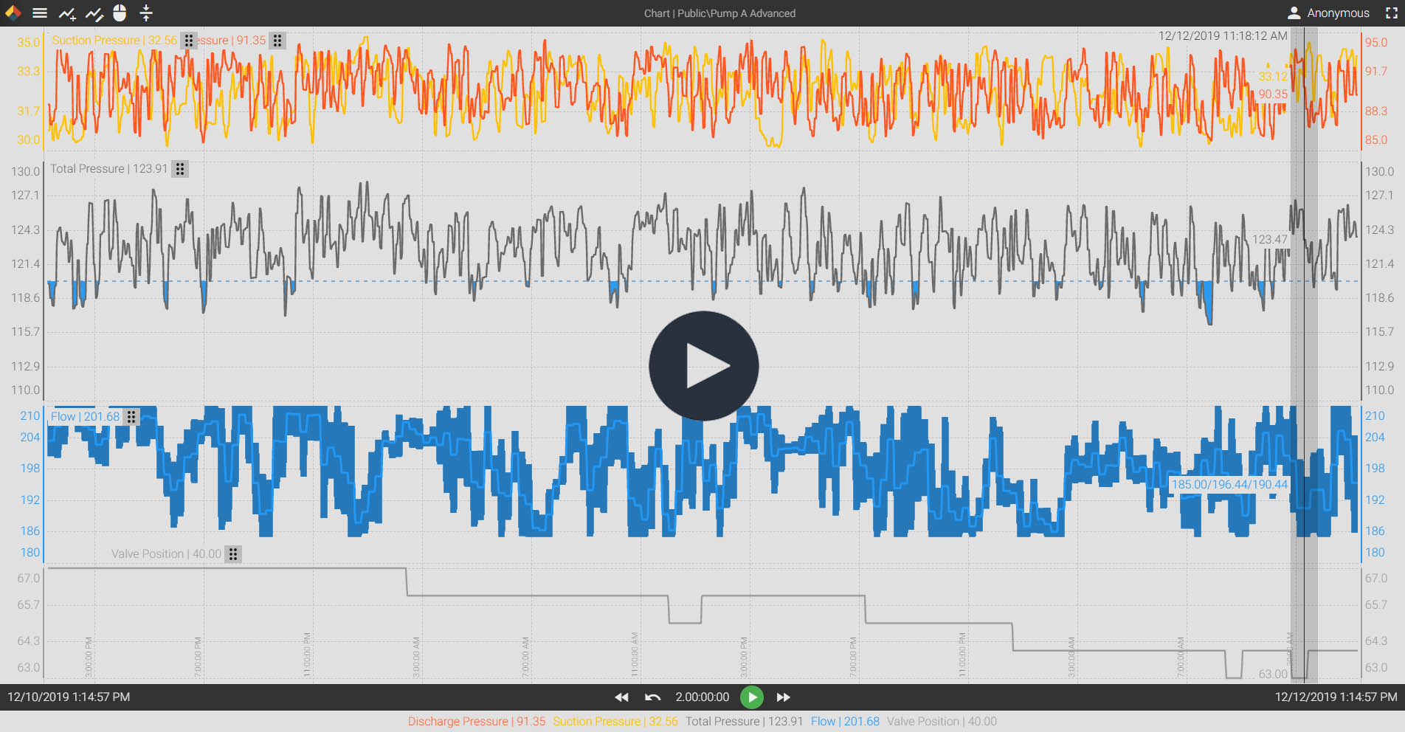1405x732 pixels.
Task: Open Total Pressure trend options handle
Action: (180, 169)
